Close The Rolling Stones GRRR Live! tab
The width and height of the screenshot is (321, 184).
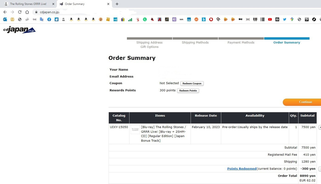[x=53, y=4]
